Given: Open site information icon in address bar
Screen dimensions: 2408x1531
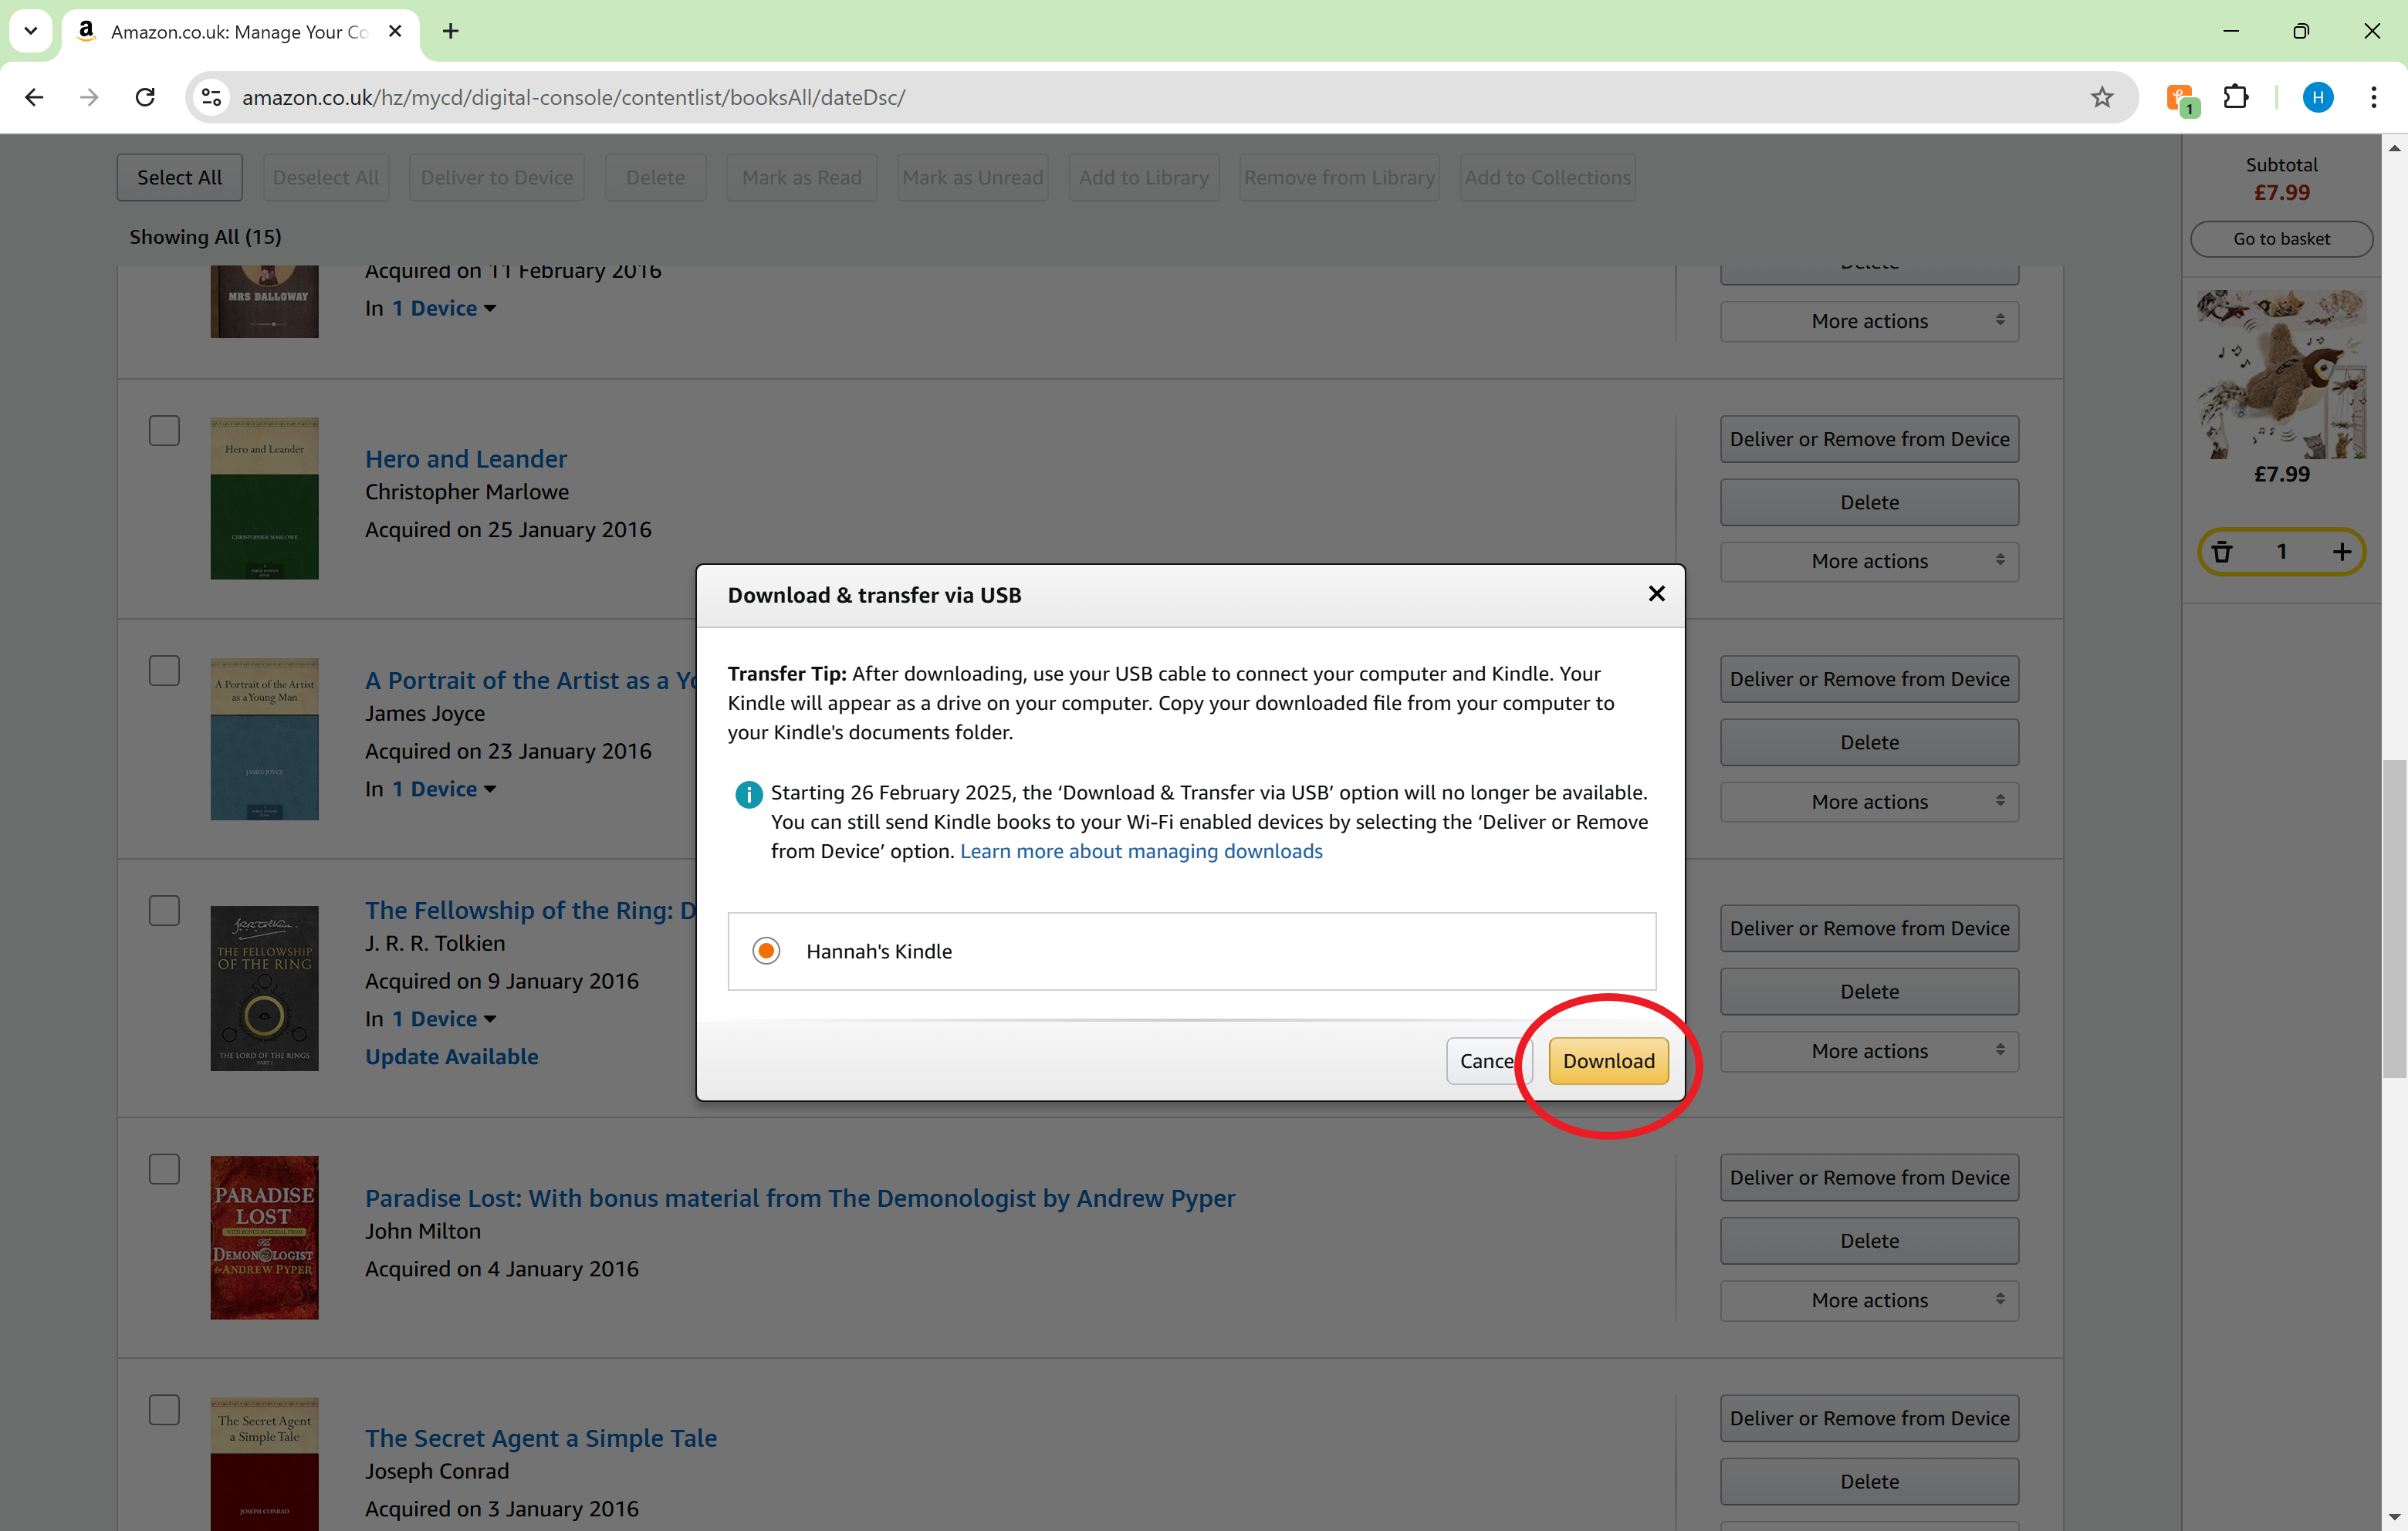Looking at the screenshot, I should [212, 97].
